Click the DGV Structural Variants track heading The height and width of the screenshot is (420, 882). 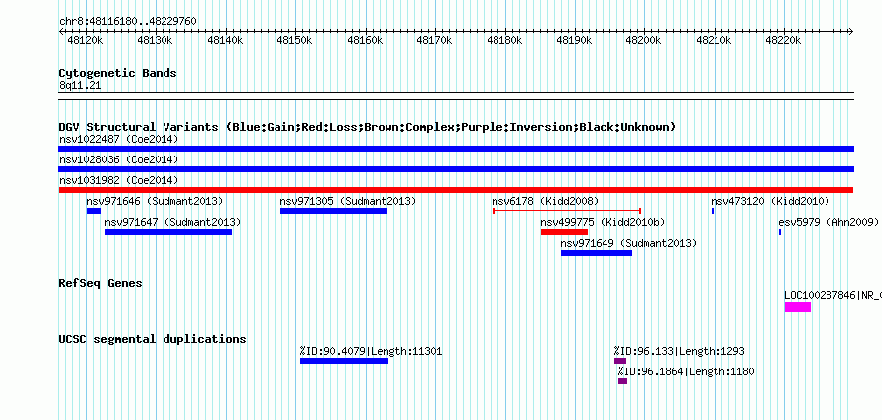pos(368,127)
